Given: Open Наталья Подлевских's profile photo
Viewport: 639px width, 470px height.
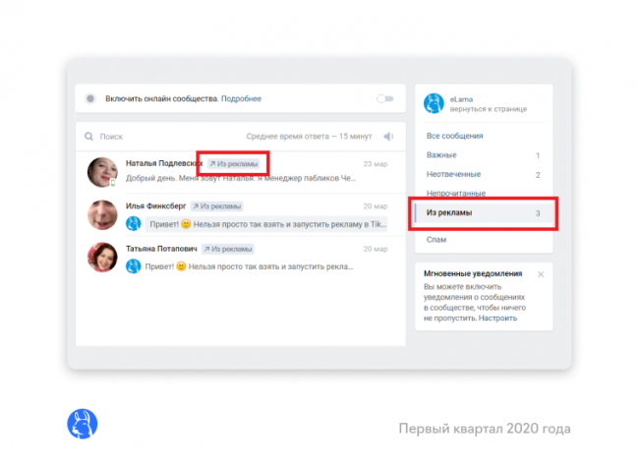Looking at the screenshot, I should pos(103,173).
